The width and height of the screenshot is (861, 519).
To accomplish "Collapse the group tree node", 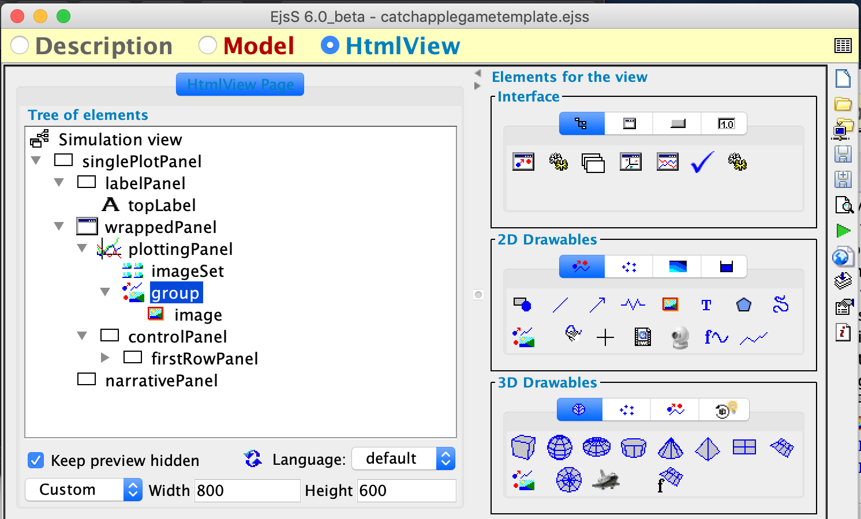I will [x=105, y=292].
